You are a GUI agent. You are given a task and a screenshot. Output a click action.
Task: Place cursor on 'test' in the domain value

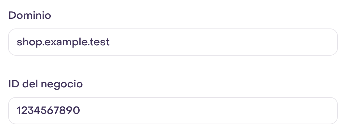tap(100, 42)
